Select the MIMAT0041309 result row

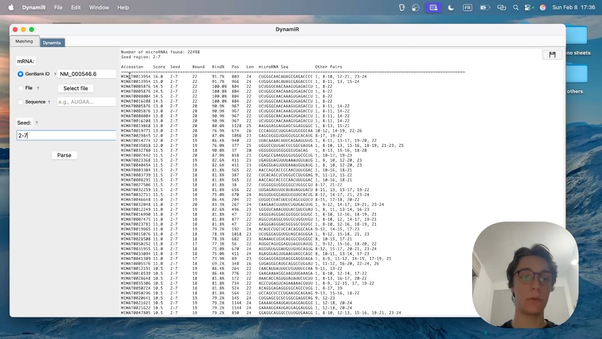point(256,258)
